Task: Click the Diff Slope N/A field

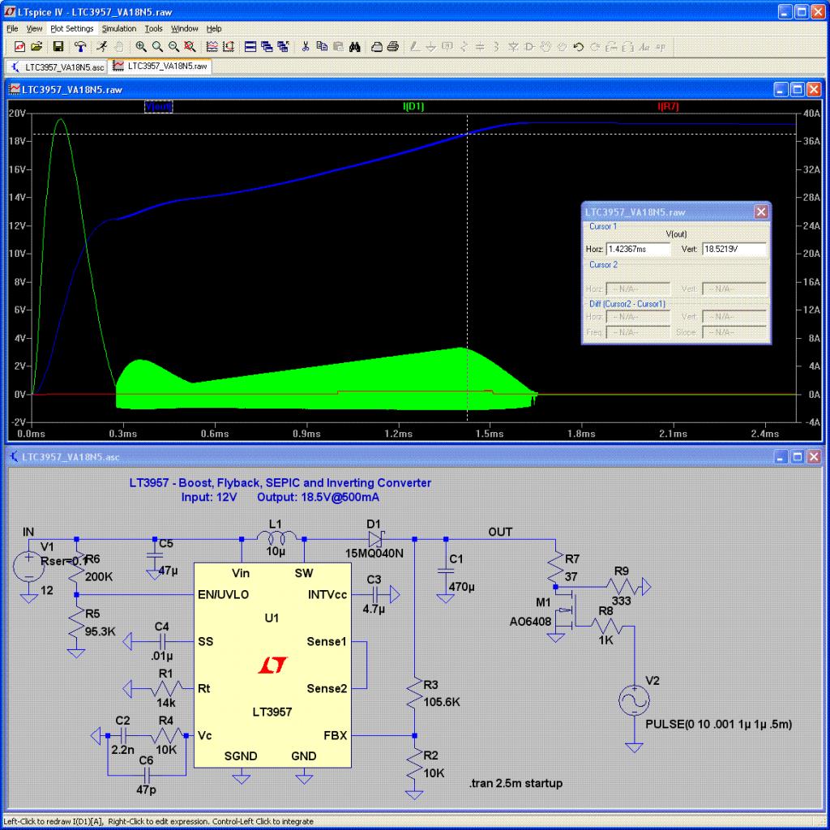Action: [x=734, y=332]
